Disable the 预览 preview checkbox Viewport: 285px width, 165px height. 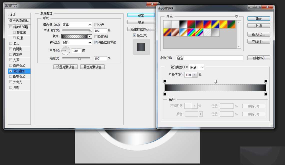pyautogui.click(x=134, y=35)
